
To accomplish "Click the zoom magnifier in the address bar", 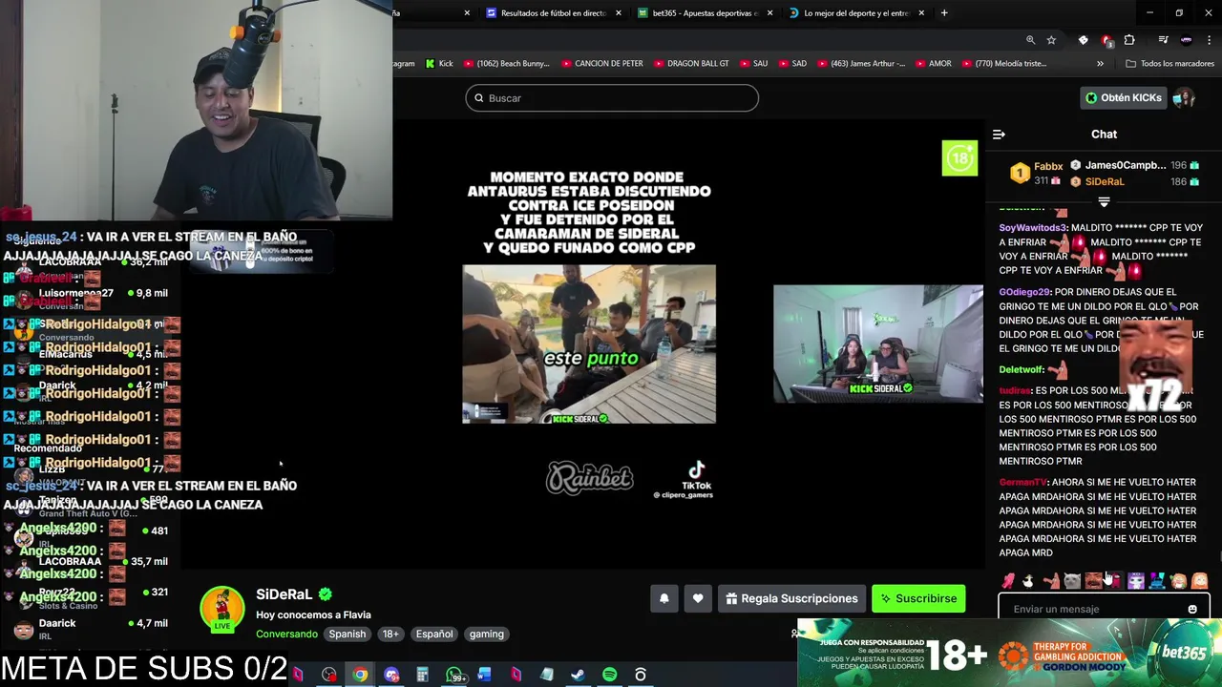I will (1030, 40).
